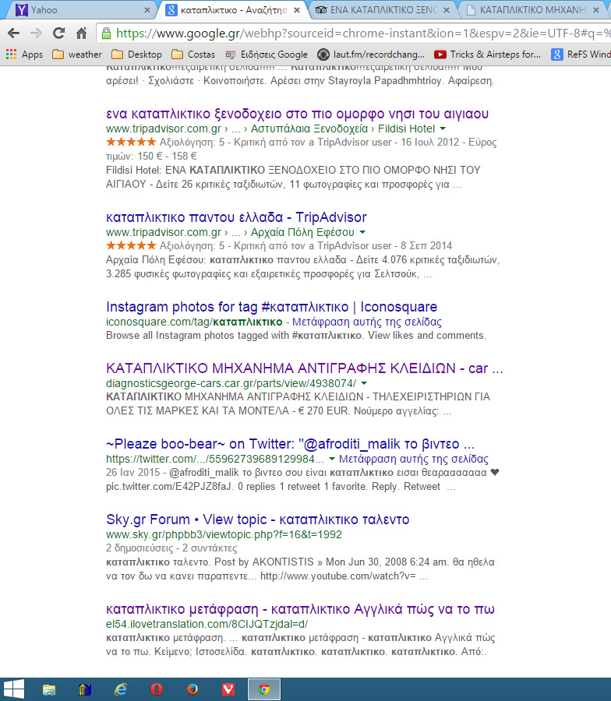The width and height of the screenshot is (611, 701).
Task: Click el54.ilovetranslation.com green URL text
Action: (x=207, y=624)
